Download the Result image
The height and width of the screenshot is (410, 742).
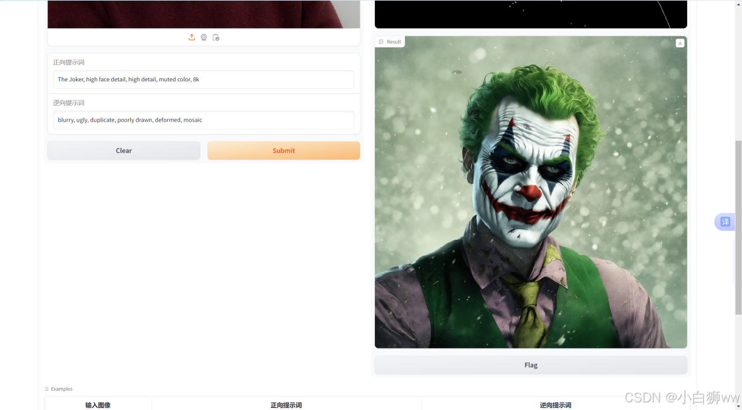coord(680,43)
